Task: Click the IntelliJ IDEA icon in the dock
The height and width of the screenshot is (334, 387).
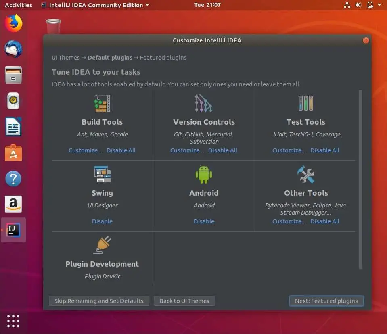Action: pos(13,230)
